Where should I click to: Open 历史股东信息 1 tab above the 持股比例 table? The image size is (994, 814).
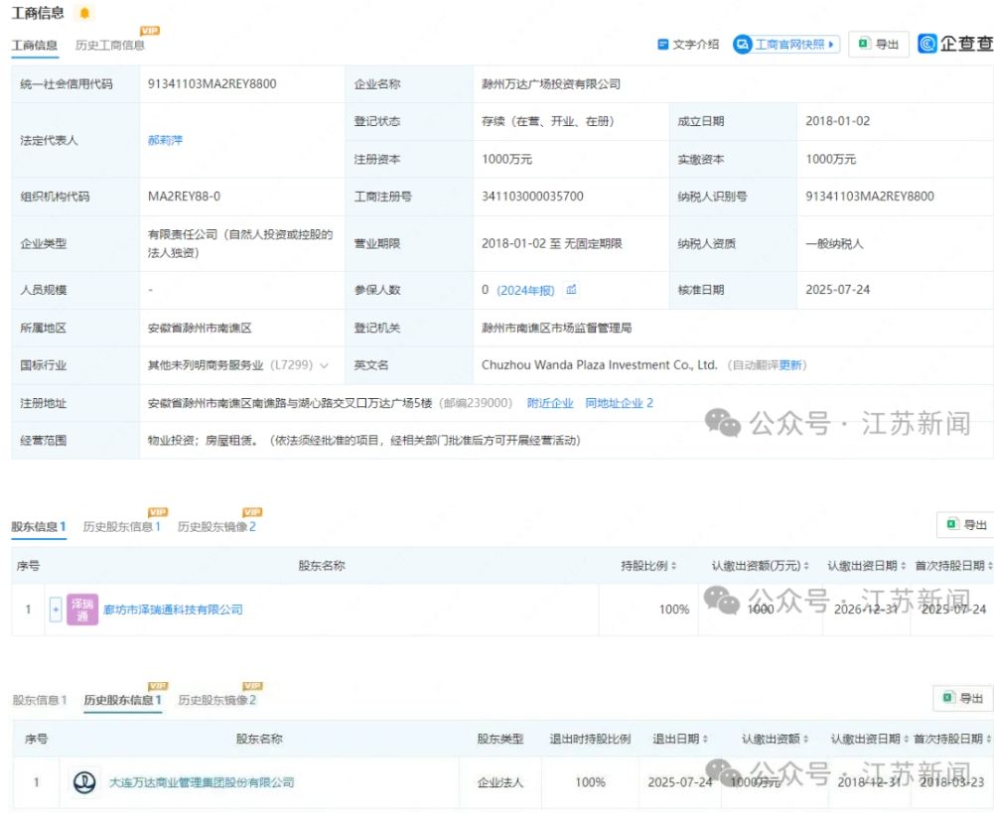tap(122, 527)
